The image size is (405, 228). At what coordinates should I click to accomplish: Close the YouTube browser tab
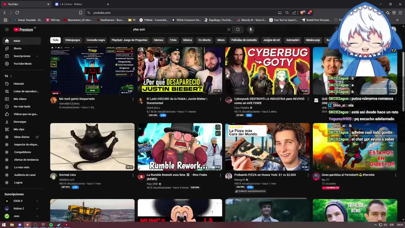click(48, 4)
